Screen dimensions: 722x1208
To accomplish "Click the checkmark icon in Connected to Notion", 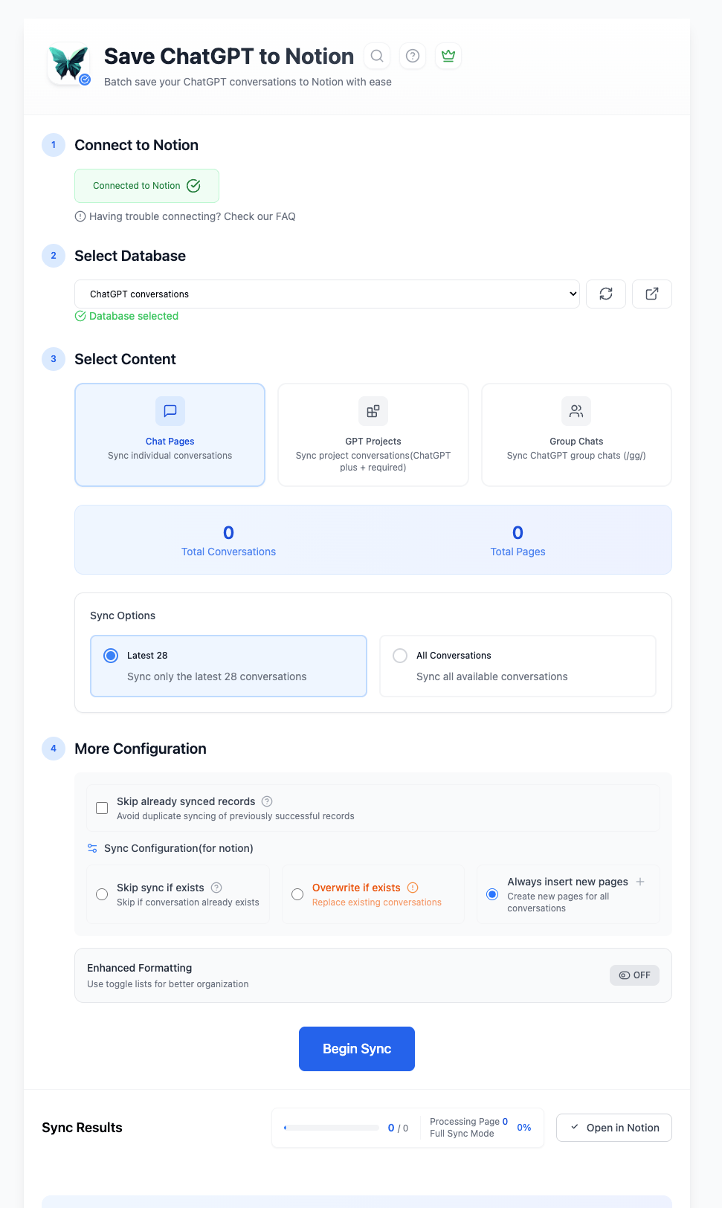I will pyautogui.click(x=193, y=186).
